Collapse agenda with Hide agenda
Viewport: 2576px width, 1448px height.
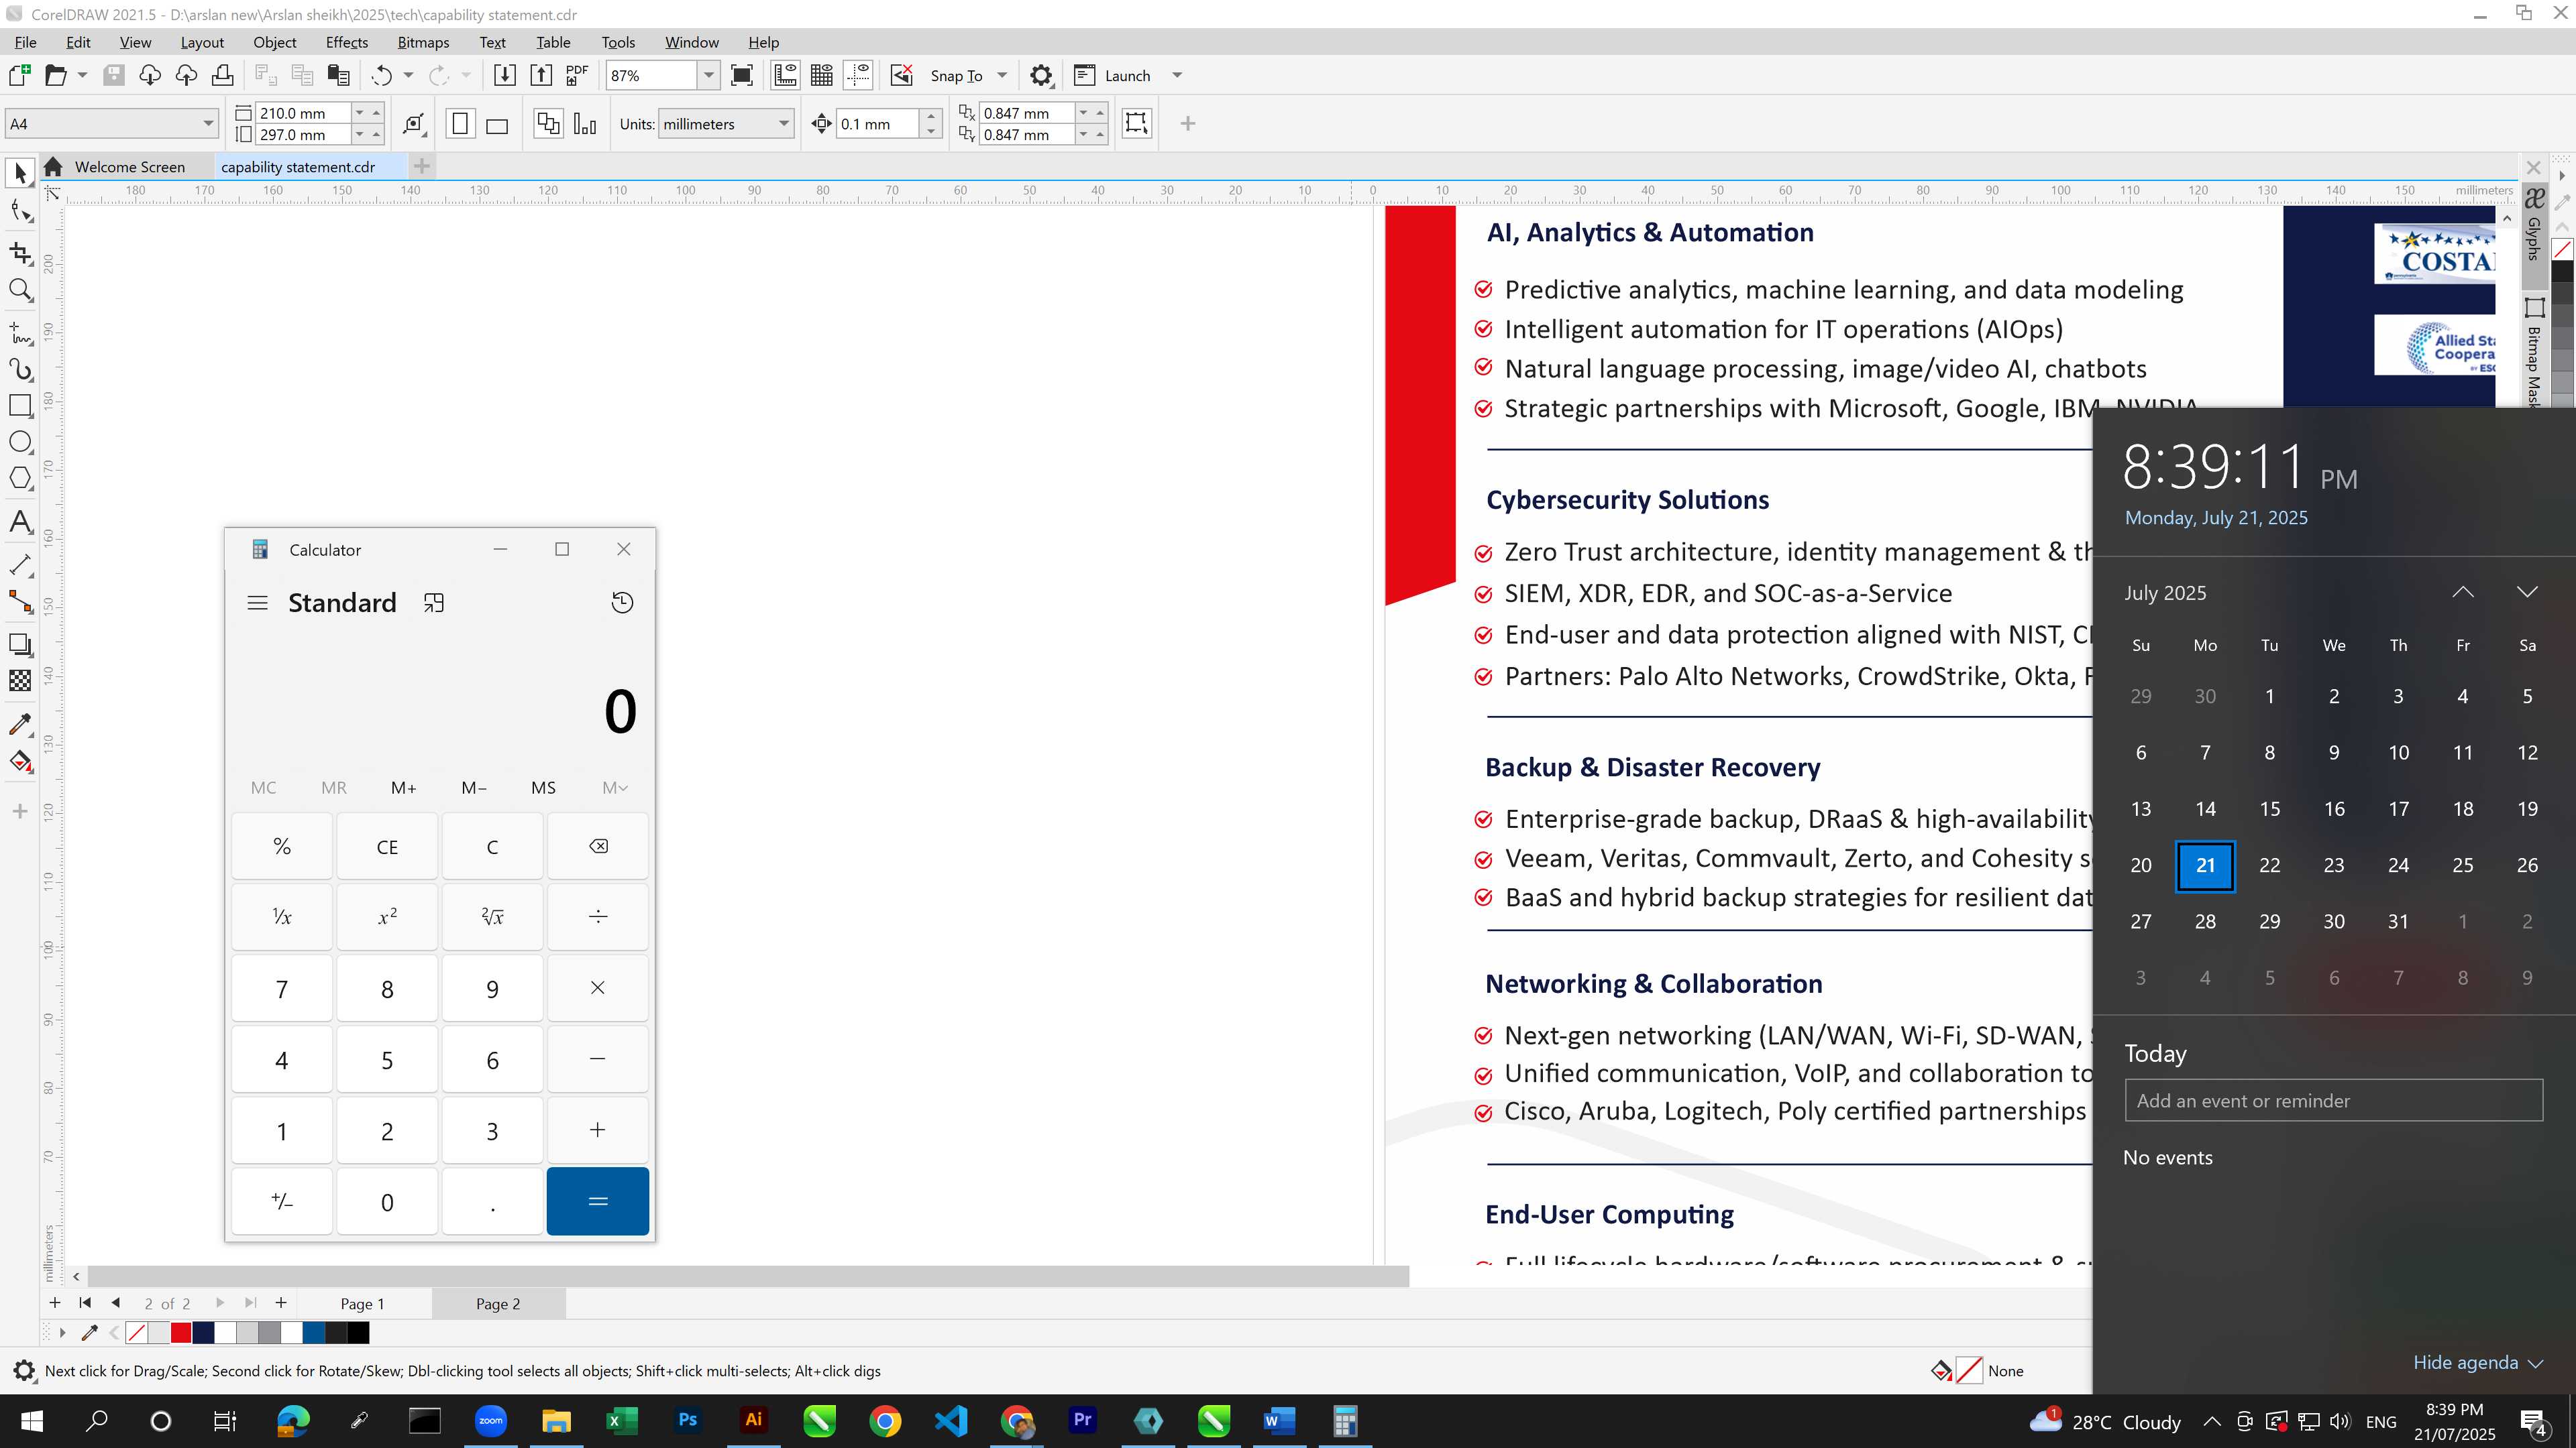2477,1363
